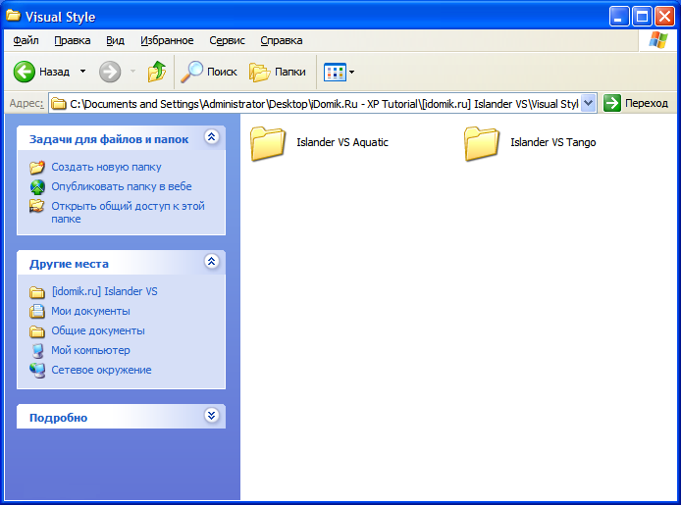Collapse the file and folder tasks panel
Screen dimensions: 681x505
[x=211, y=138]
